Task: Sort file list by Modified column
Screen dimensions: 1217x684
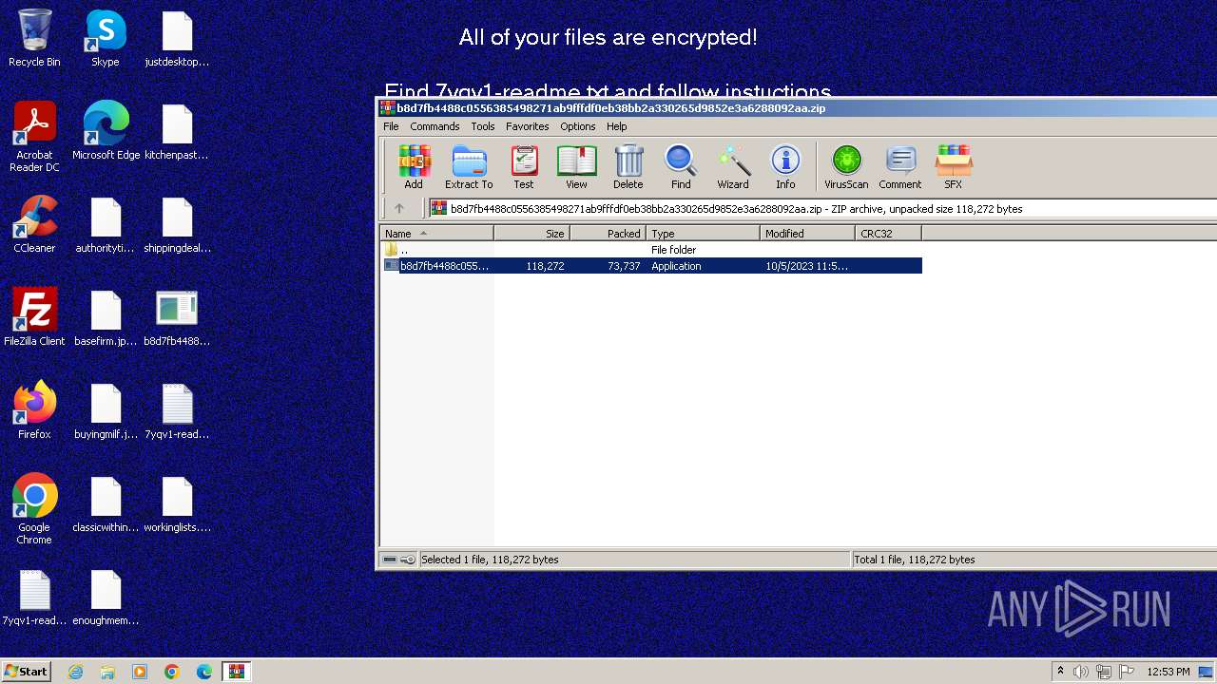Action: [807, 234]
